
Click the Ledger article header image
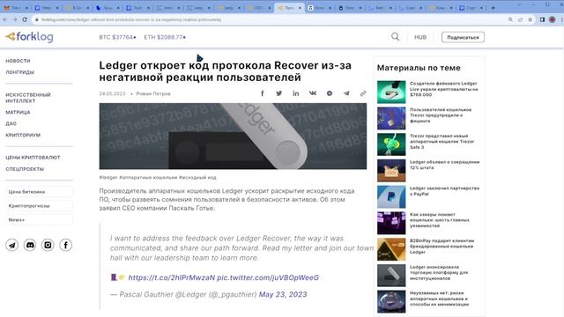click(x=233, y=136)
